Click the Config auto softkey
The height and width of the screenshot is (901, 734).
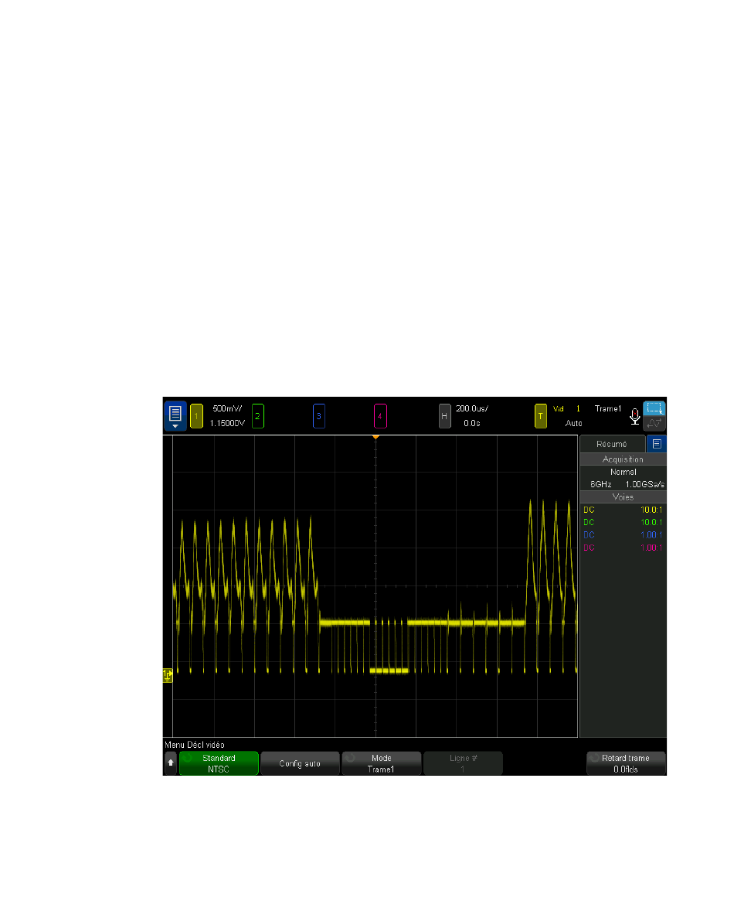coord(300,763)
